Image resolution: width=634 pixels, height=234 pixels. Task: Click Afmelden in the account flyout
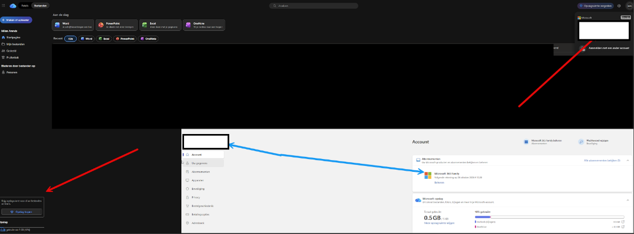pos(625,18)
